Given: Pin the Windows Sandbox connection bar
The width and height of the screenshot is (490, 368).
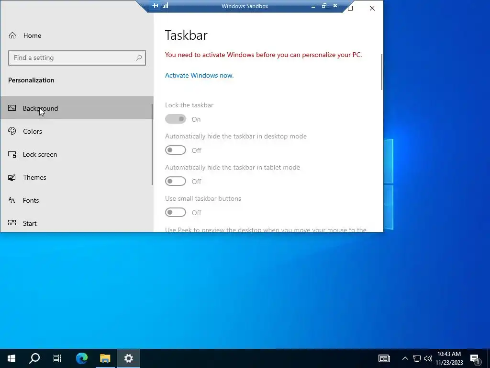Looking at the screenshot, I should 156,6.
